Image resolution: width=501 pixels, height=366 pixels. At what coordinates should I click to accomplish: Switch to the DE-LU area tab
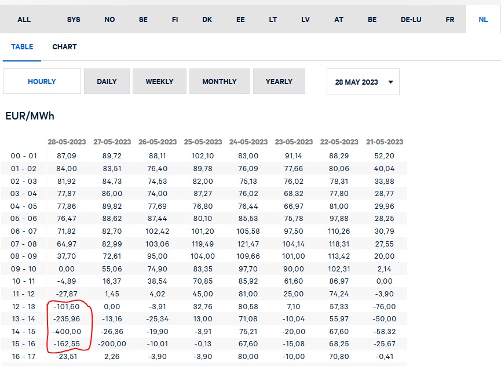pos(411,20)
